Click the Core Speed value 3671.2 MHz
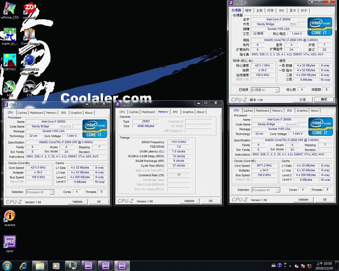 pyautogui.click(x=264, y=165)
